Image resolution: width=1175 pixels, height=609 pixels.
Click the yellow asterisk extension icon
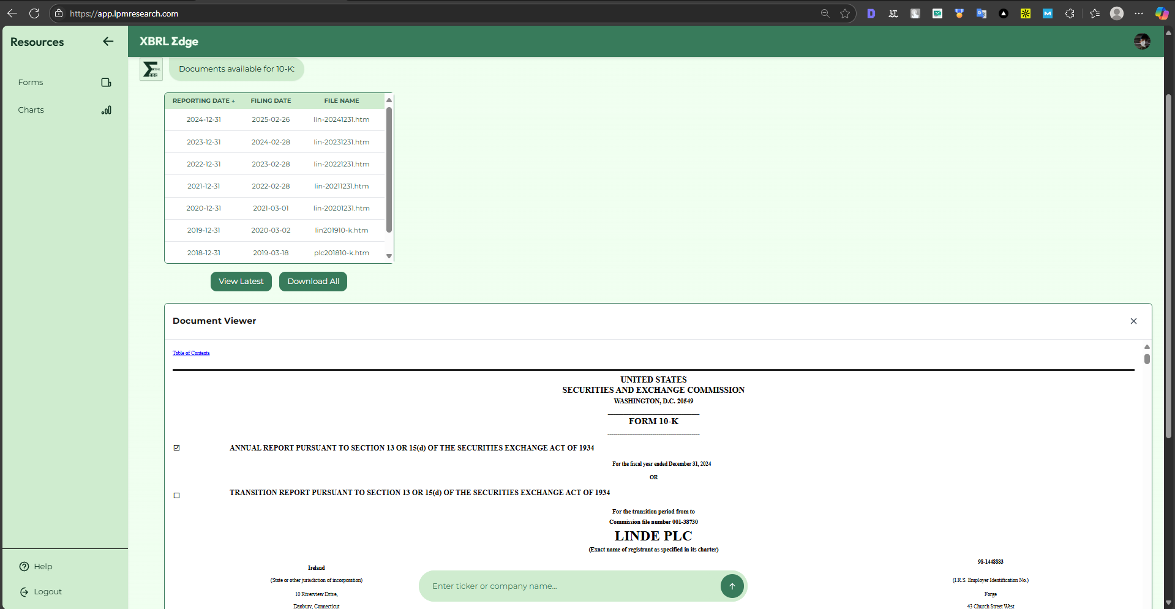1026,13
